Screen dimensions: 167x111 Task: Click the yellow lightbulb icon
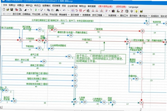click(x=136, y=11)
